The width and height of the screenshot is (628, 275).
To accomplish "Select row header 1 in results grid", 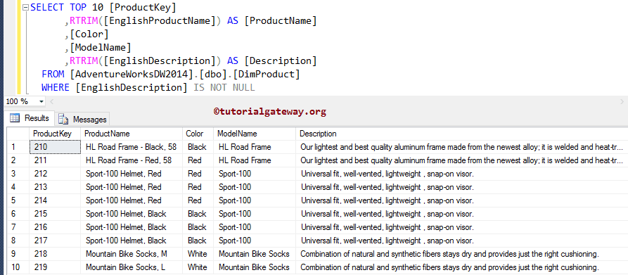I will pyautogui.click(x=18, y=147).
